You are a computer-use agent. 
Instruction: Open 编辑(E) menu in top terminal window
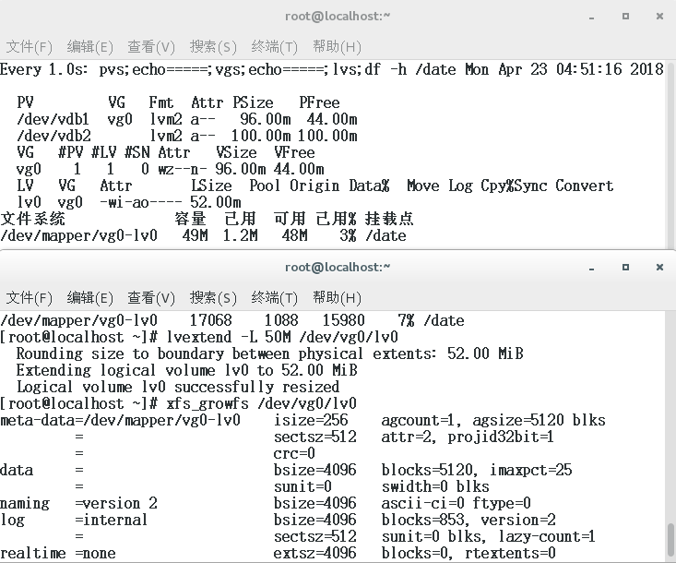point(89,46)
